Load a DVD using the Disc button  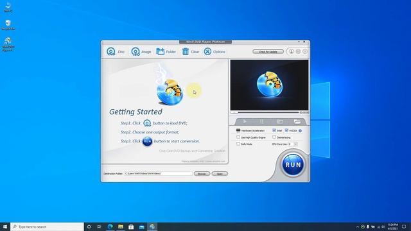coord(116,51)
